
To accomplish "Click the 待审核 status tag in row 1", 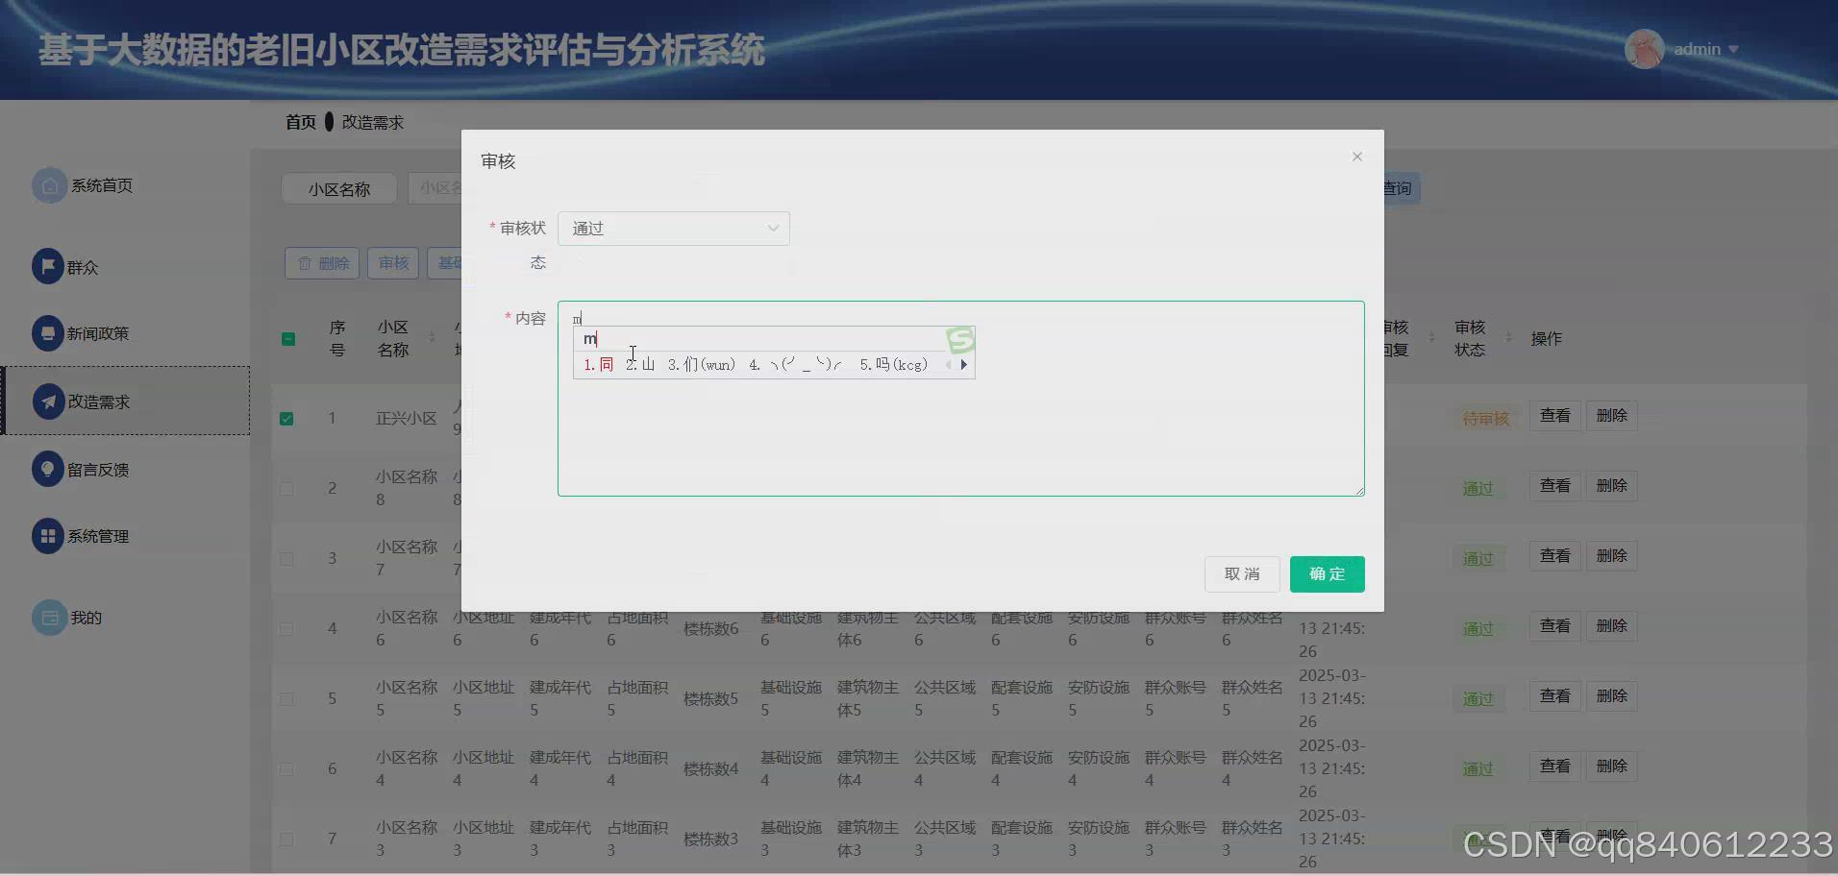I will coord(1486,419).
